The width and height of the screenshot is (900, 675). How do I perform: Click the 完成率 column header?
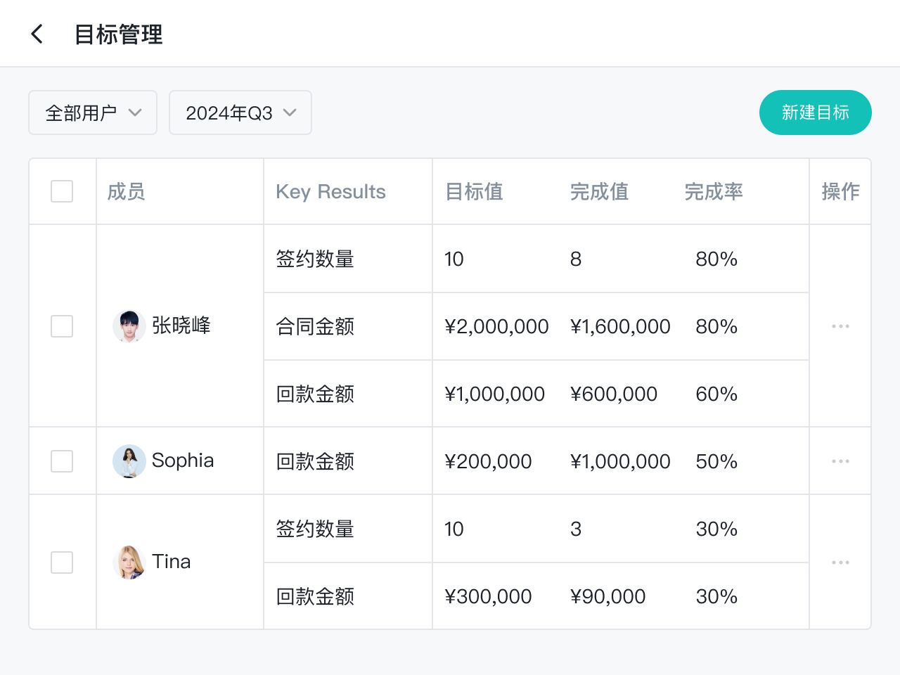[x=714, y=191]
